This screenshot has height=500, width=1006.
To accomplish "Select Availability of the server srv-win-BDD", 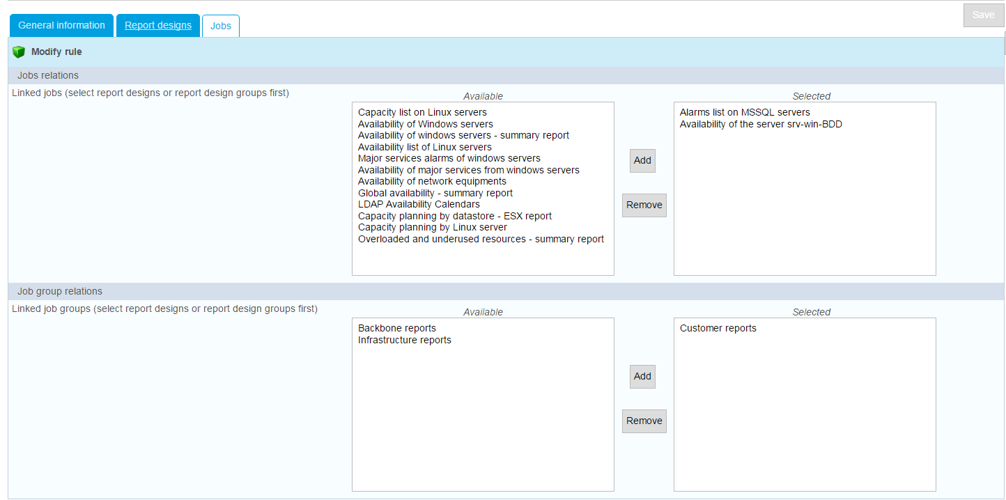I will (x=761, y=124).
